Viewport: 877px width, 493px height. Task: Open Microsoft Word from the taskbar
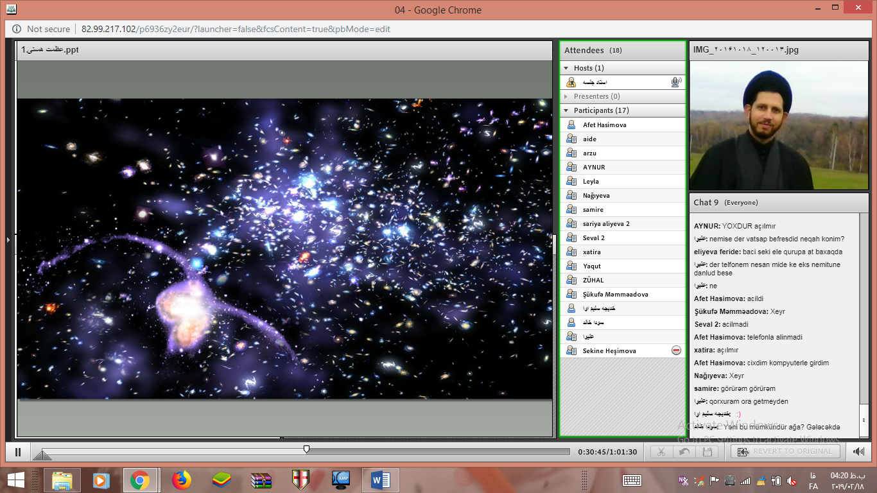point(380,480)
